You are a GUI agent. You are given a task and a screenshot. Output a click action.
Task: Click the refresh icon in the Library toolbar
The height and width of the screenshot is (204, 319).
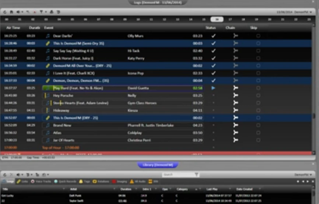[5, 175]
